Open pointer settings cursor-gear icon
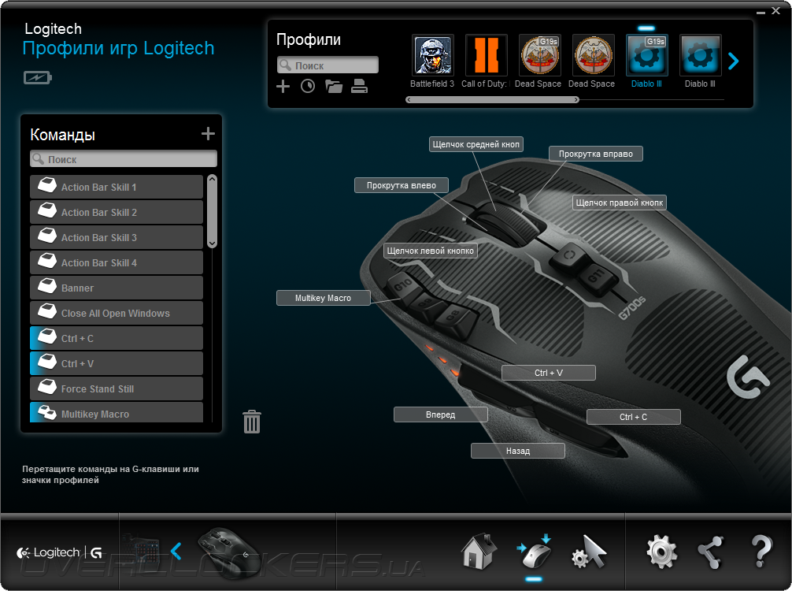 click(x=590, y=552)
